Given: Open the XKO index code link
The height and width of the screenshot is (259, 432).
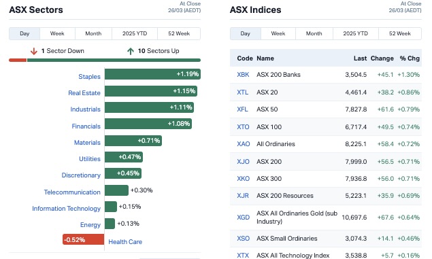Looking at the screenshot, I should tap(244, 179).
